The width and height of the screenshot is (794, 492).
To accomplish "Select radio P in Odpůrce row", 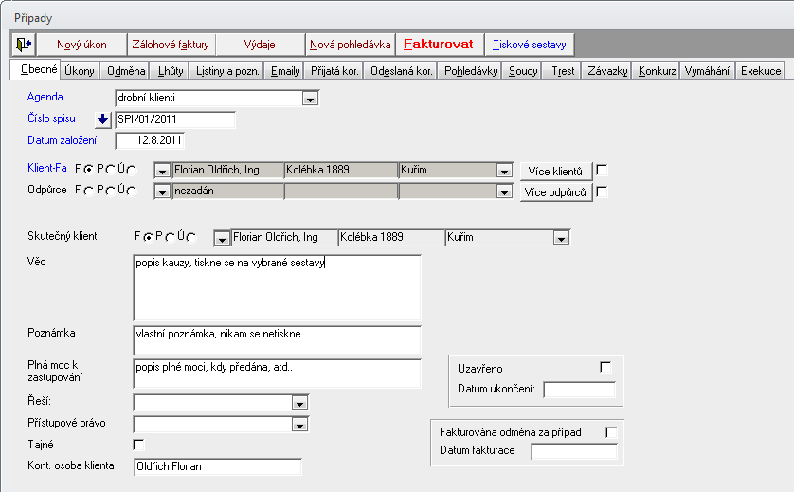I will coord(110,191).
